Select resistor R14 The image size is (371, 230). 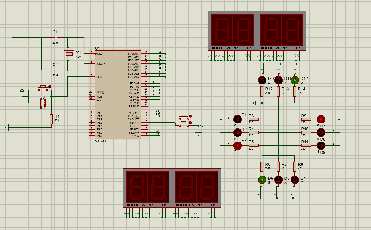(295, 92)
